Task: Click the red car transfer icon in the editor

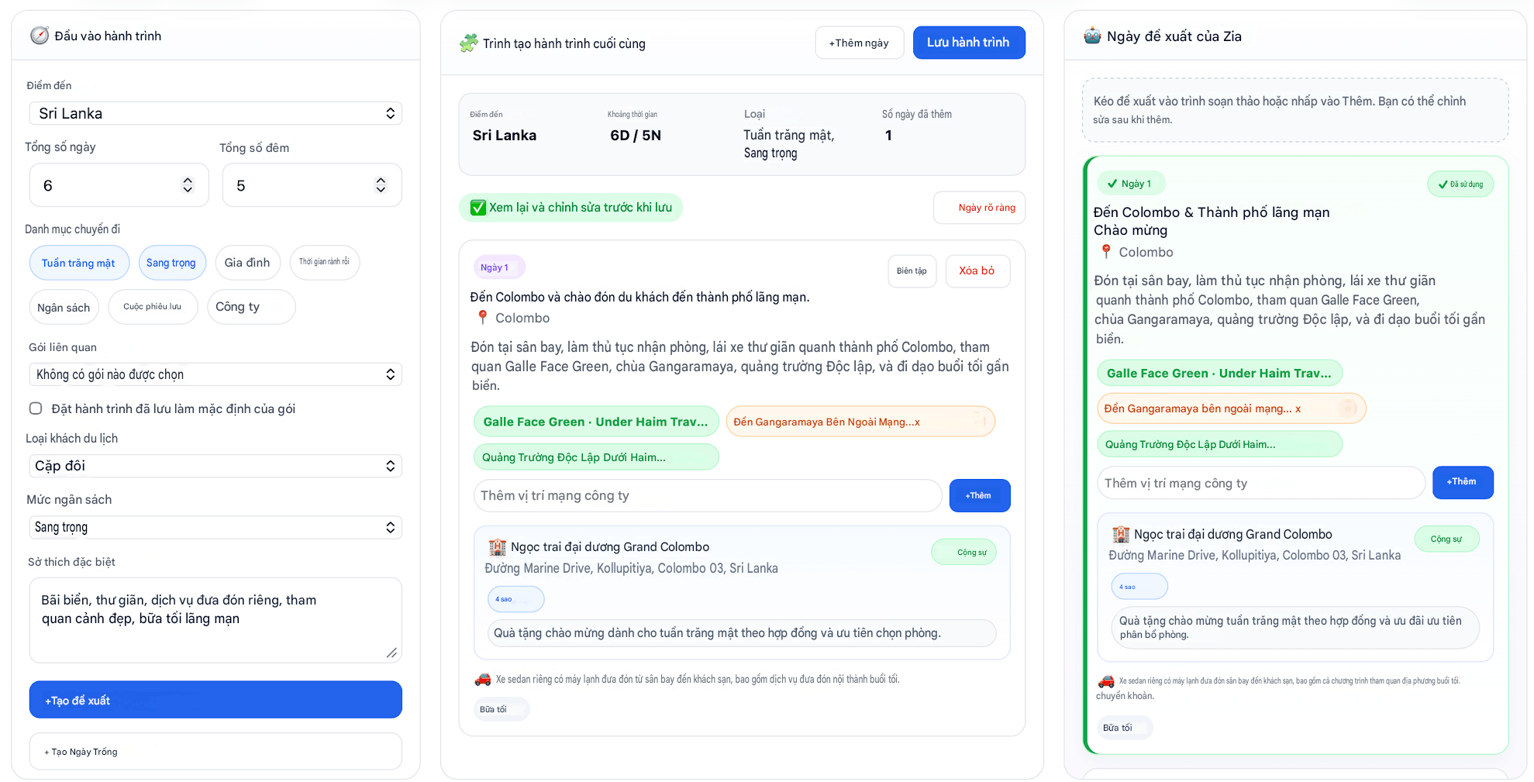Action: coord(482,680)
